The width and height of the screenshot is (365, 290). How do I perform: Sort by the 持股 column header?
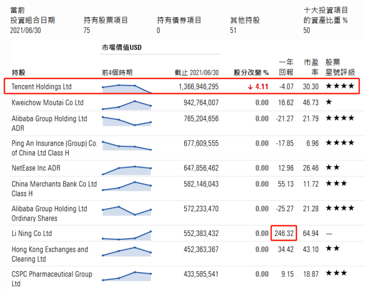tap(18, 72)
